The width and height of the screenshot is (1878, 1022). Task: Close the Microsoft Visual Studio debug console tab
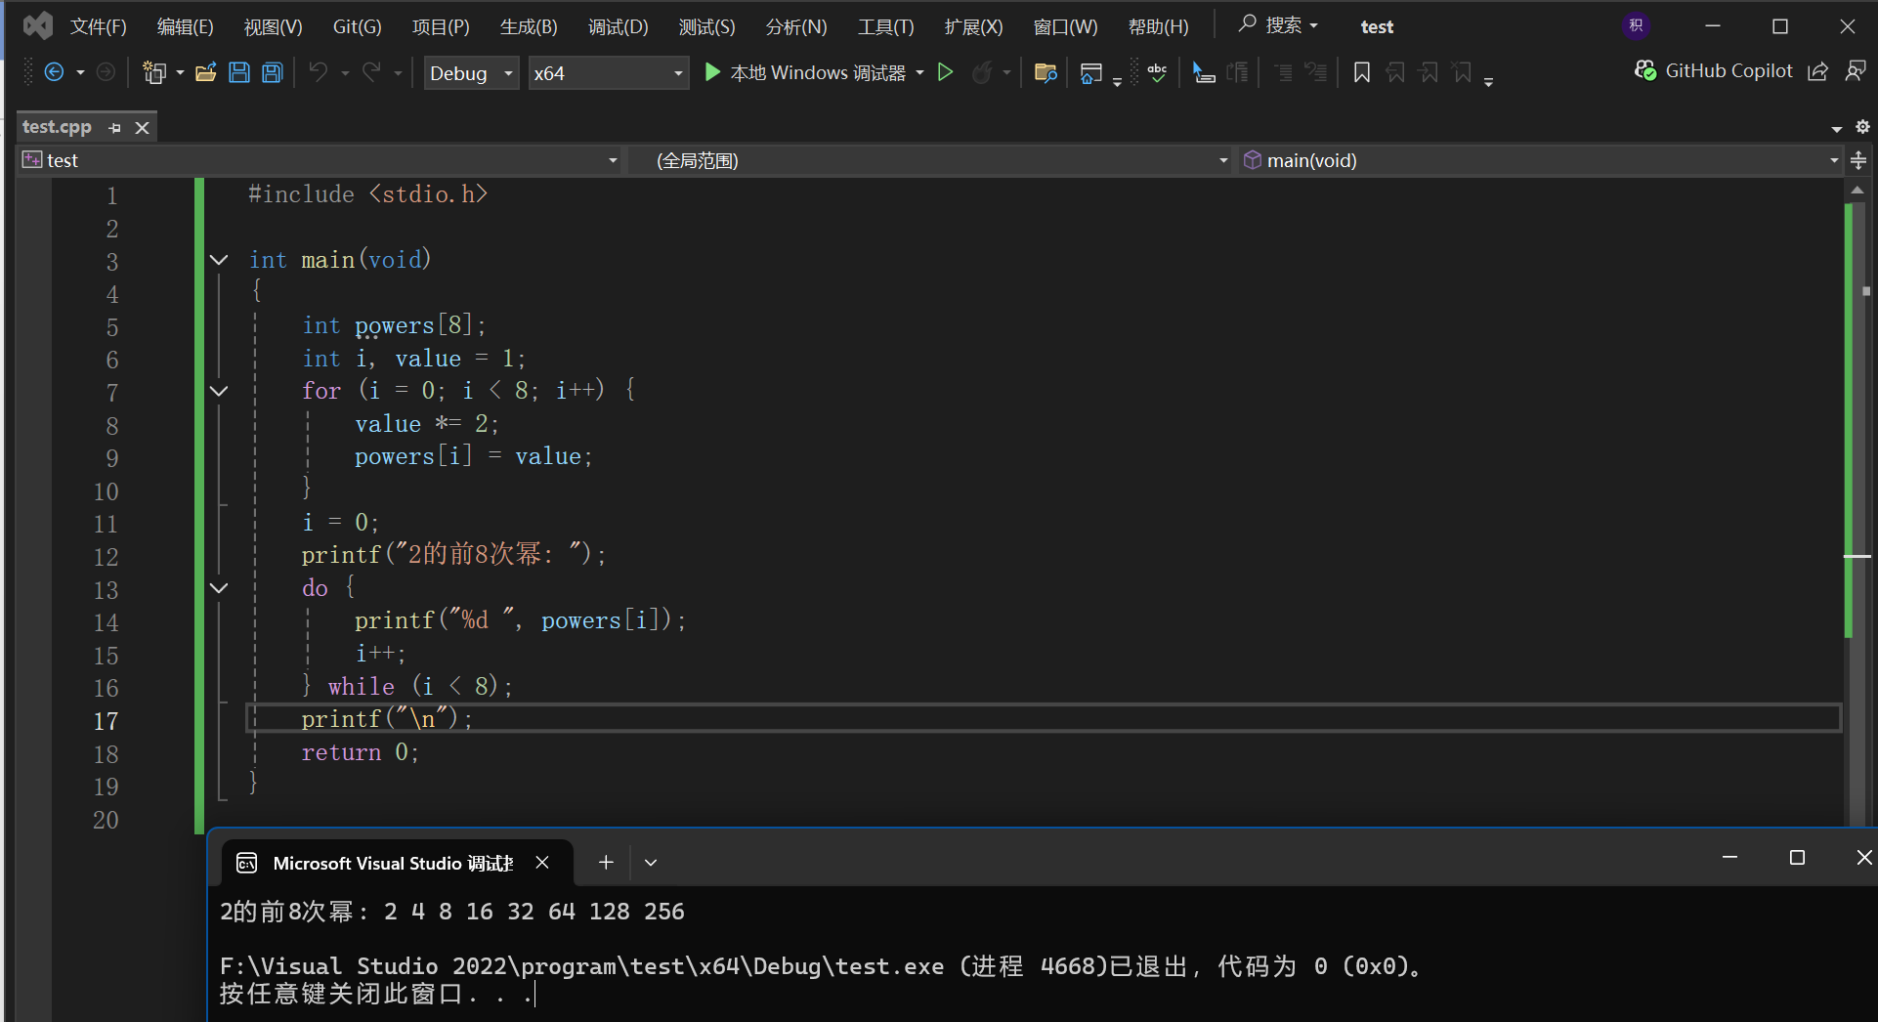coord(542,862)
